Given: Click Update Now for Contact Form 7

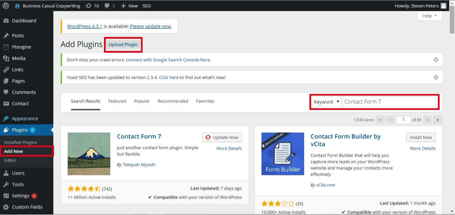Looking at the screenshot, I should [222, 138].
